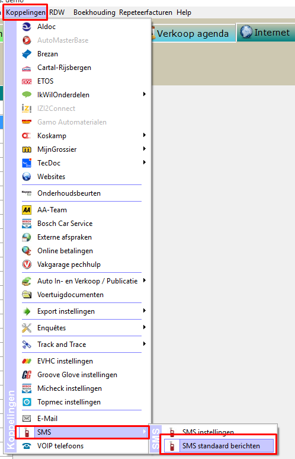Click the Topmec instellingen icon

click(x=27, y=402)
